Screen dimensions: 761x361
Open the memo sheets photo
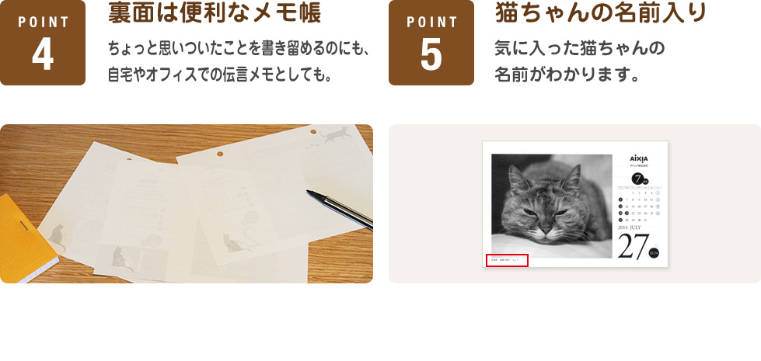click(x=187, y=203)
